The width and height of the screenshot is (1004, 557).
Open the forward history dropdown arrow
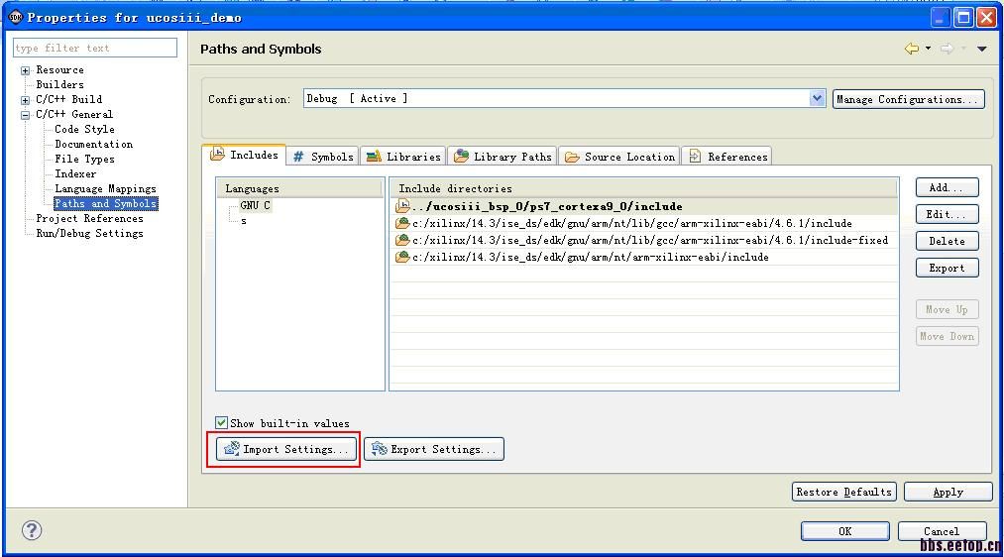point(963,49)
